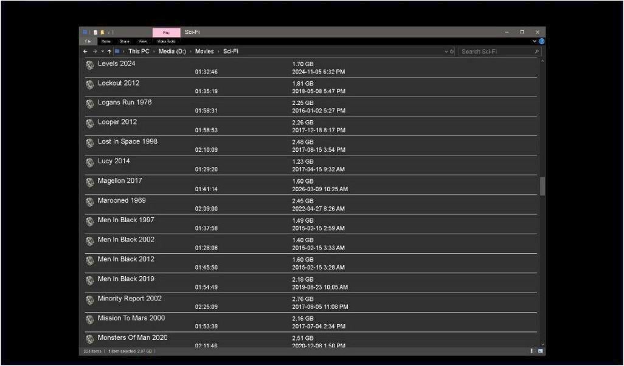
Task: Select the Lucy 2014 file icon
Action: [x=90, y=162]
